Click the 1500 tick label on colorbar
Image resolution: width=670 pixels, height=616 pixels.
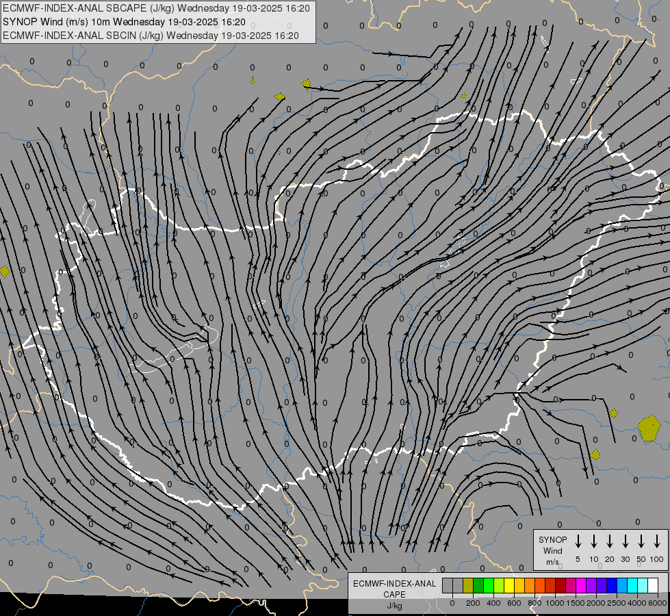(x=576, y=603)
